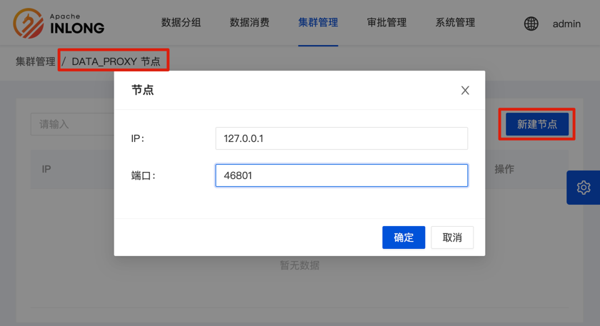Open the 数据分组 menu
The height and width of the screenshot is (326, 600).
click(x=181, y=23)
